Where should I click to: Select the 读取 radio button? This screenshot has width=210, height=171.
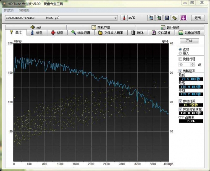tap(180, 49)
